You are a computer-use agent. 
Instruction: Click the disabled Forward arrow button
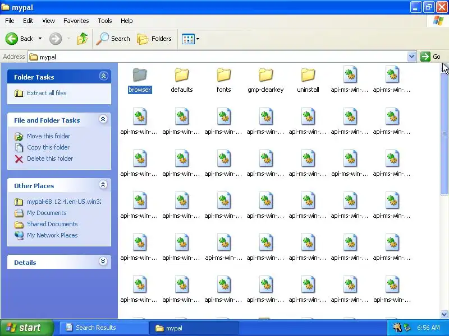point(56,39)
